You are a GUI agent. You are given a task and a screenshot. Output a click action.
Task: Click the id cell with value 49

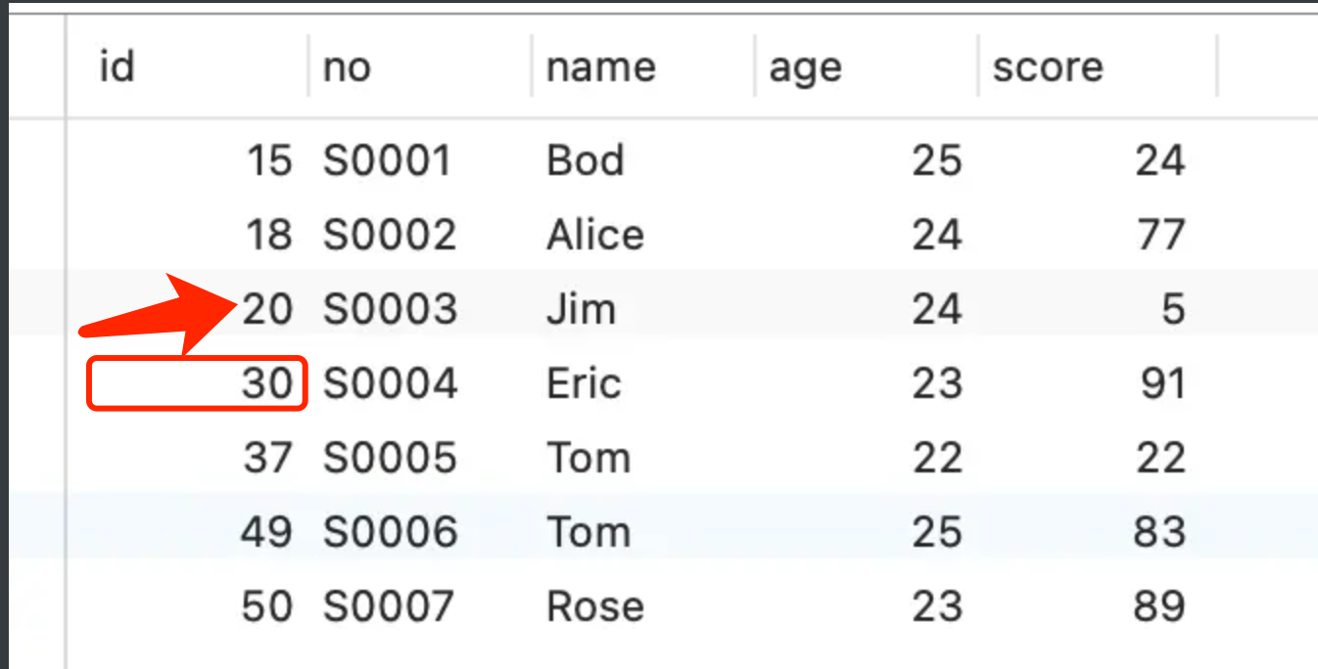(266, 532)
